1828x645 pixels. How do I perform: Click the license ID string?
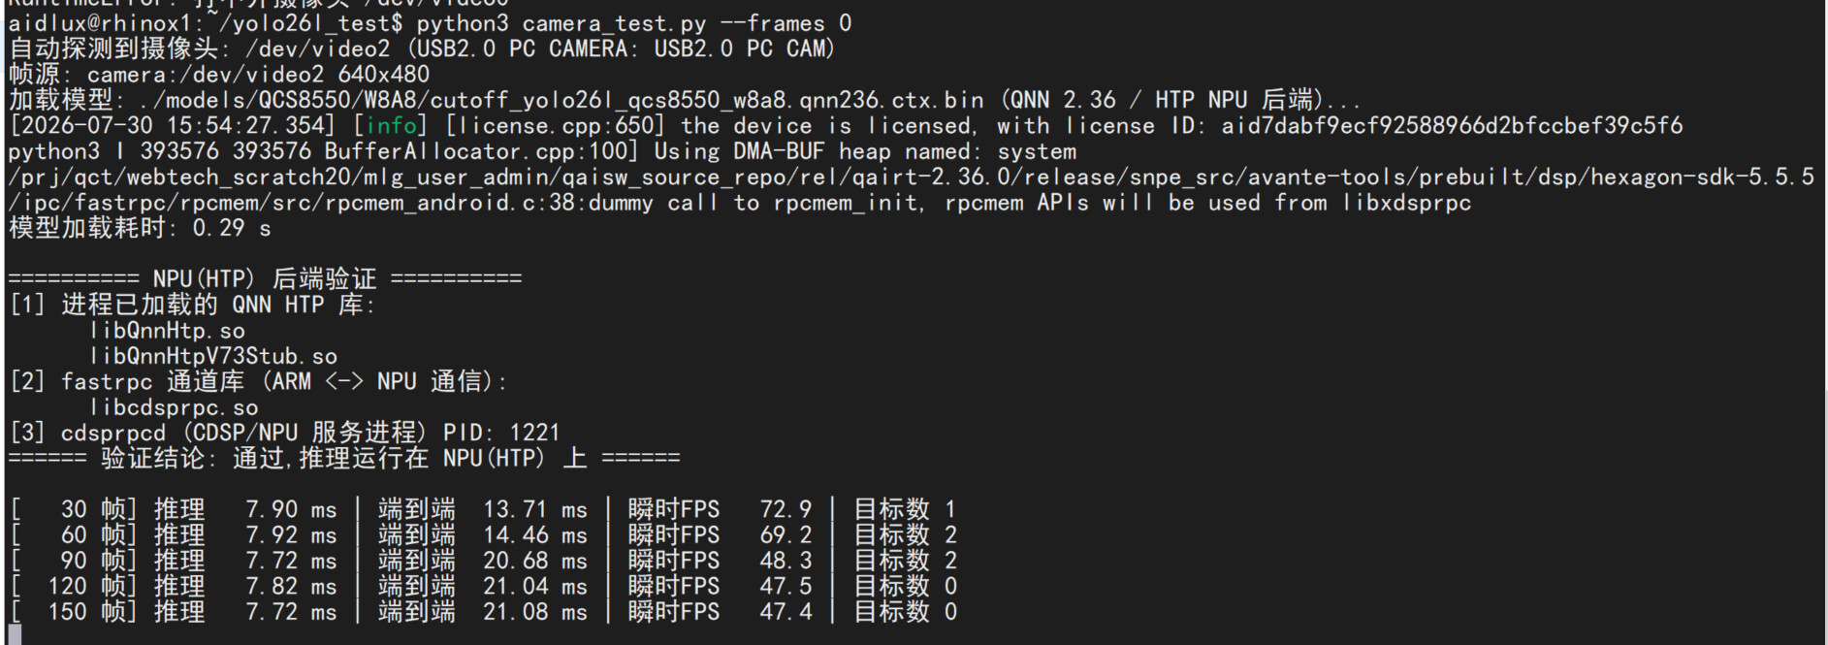1452,126
